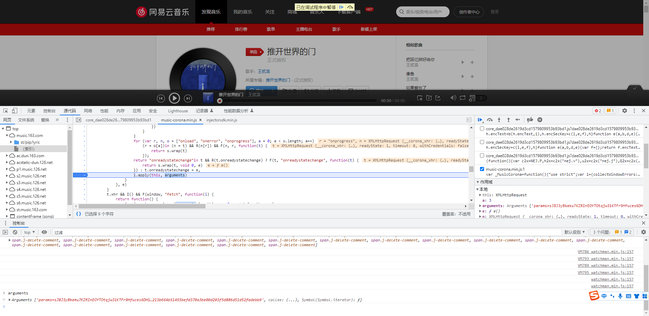Open console settings gear
Image resolution: width=649 pixels, height=316 pixels.
(643, 232)
